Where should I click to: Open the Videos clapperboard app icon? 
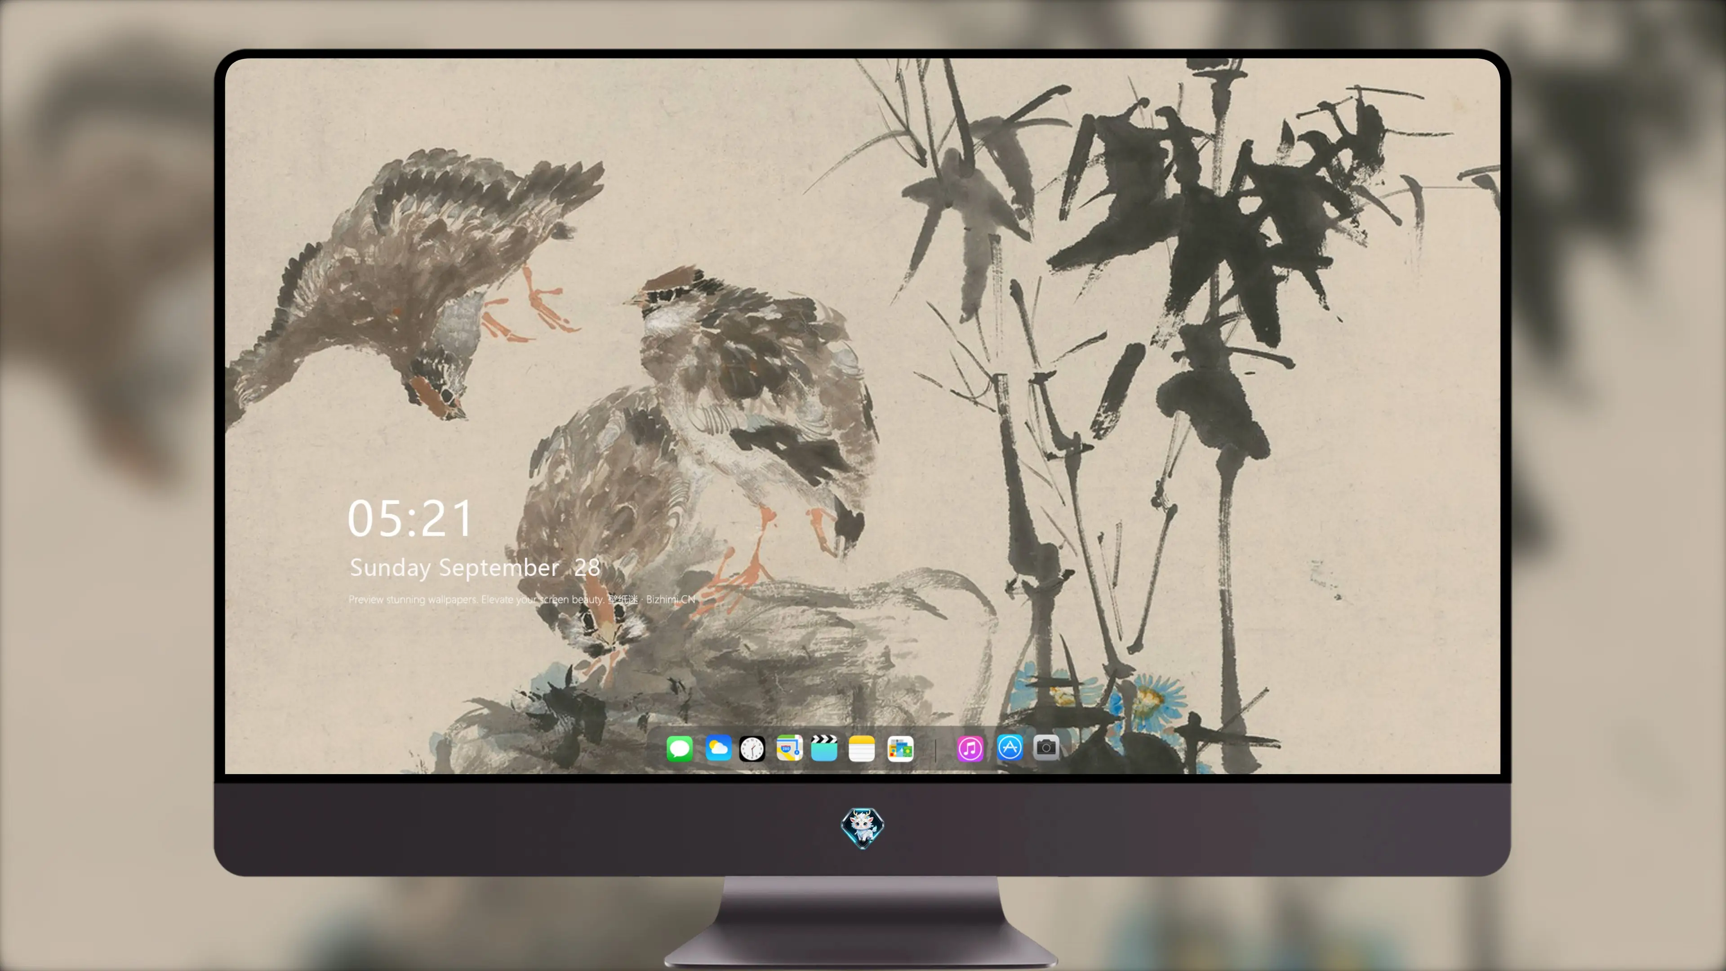[824, 748]
